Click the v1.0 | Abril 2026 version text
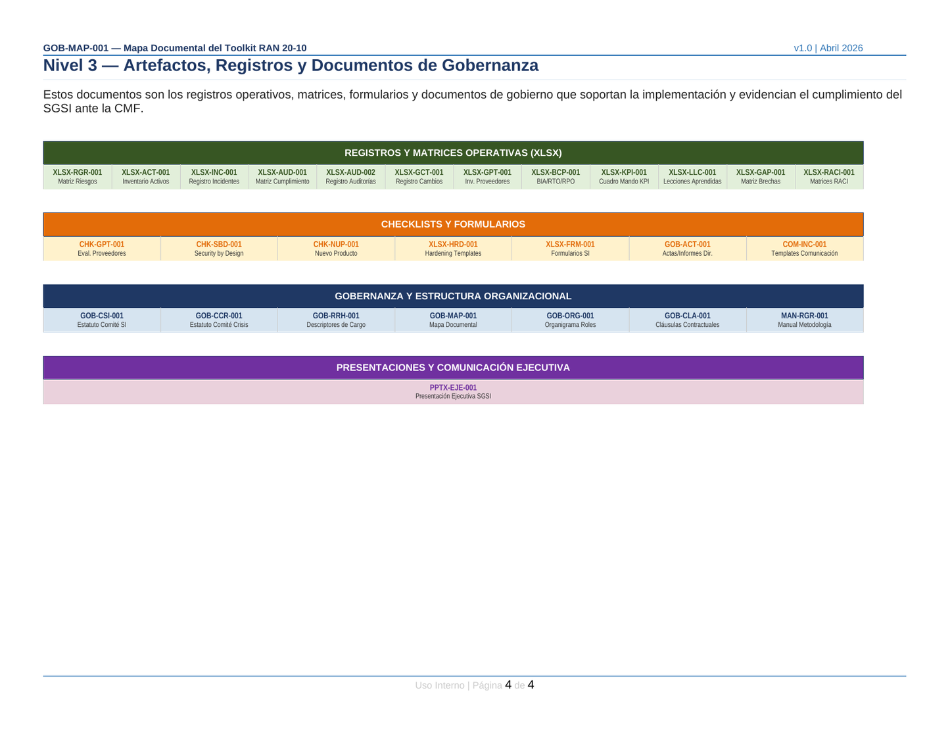 pos(828,48)
